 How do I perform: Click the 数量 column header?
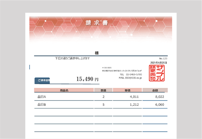click(103, 90)
